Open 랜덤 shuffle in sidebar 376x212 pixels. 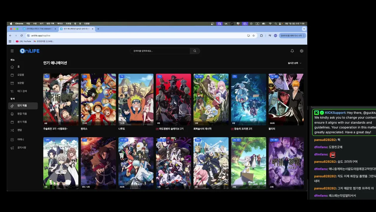click(x=23, y=130)
